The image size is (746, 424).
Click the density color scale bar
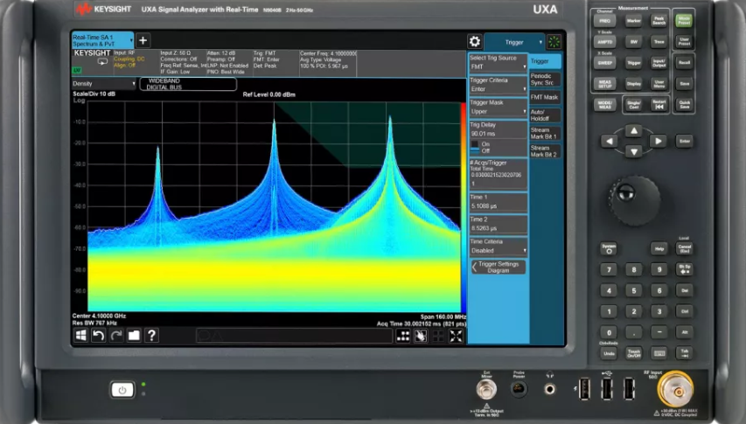click(x=463, y=207)
